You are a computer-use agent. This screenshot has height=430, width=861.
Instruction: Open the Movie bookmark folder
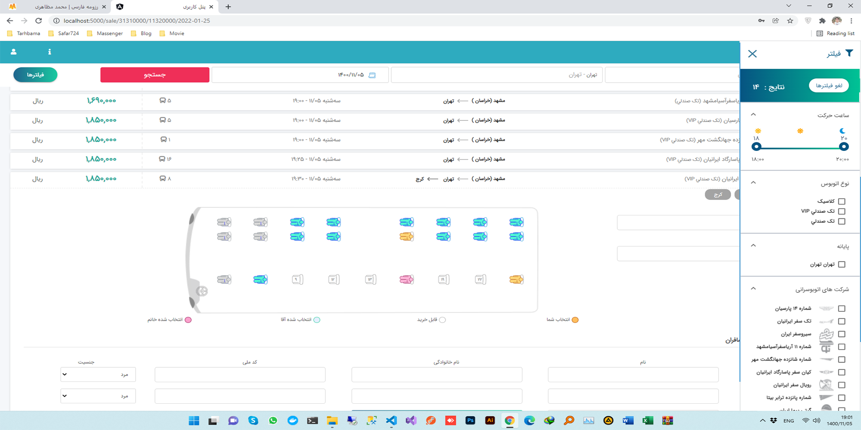[x=172, y=34]
